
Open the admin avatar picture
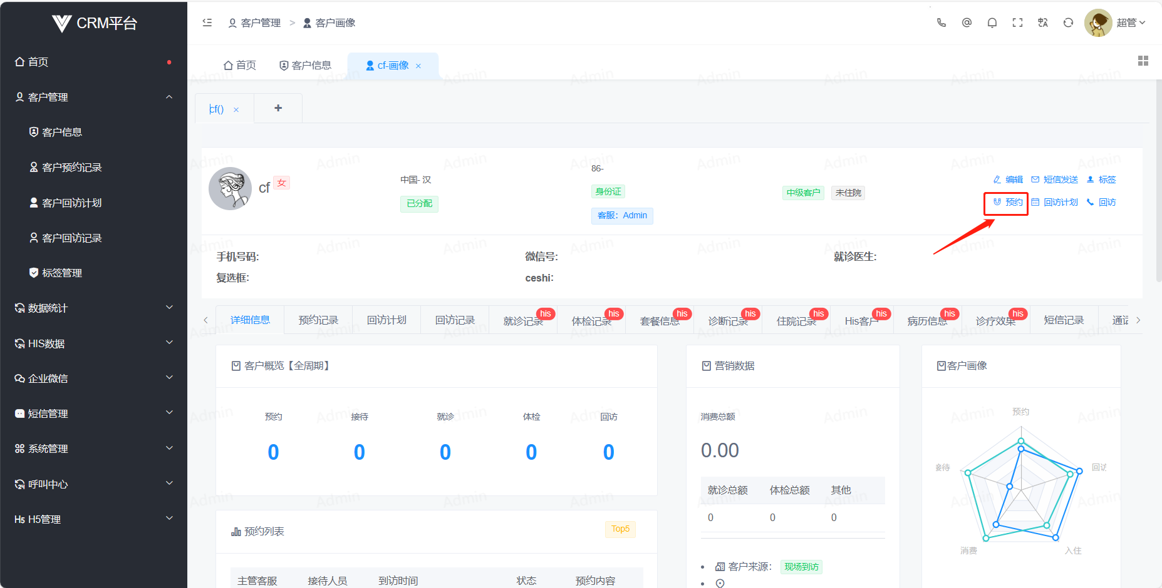pos(1098,23)
